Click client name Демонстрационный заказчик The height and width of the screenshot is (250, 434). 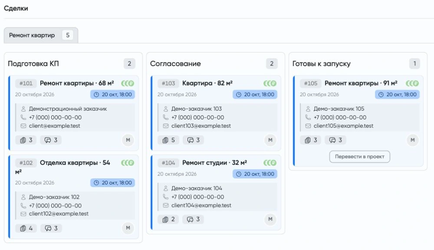tap(68, 109)
